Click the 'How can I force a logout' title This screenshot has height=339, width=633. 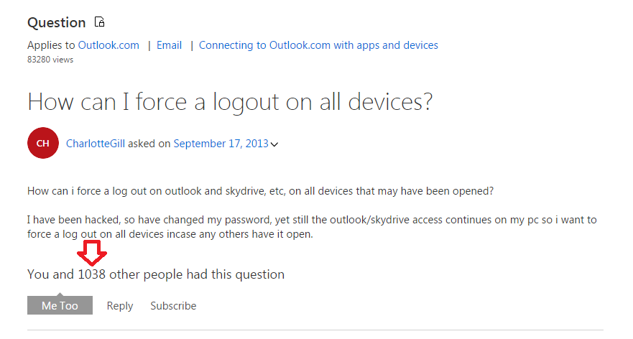click(x=230, y=102)
